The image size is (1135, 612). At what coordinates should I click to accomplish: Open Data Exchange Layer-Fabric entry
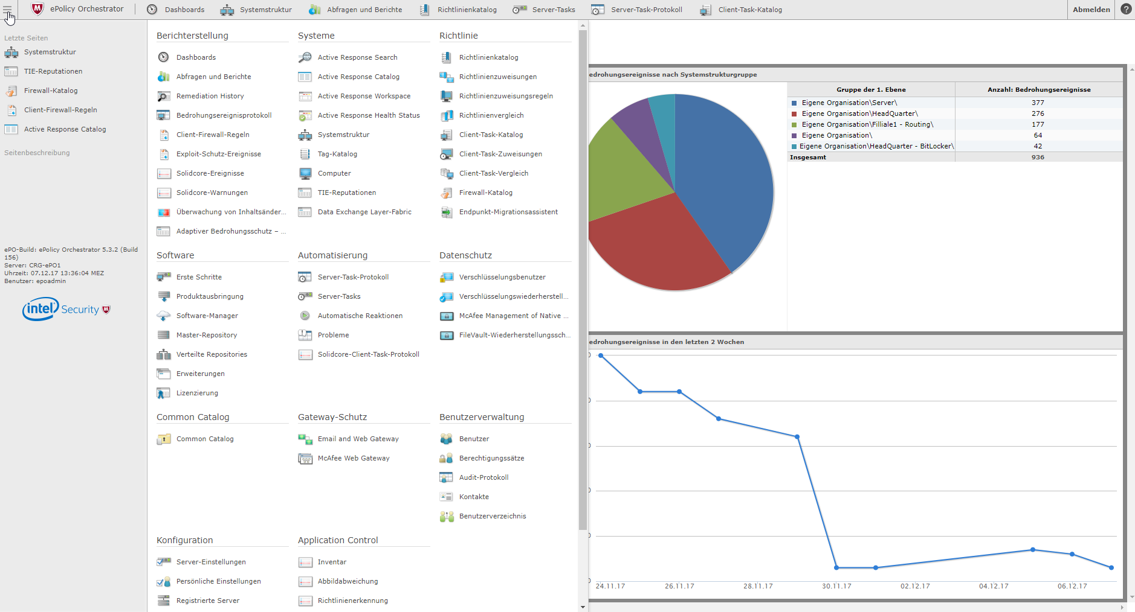[364, 212]
